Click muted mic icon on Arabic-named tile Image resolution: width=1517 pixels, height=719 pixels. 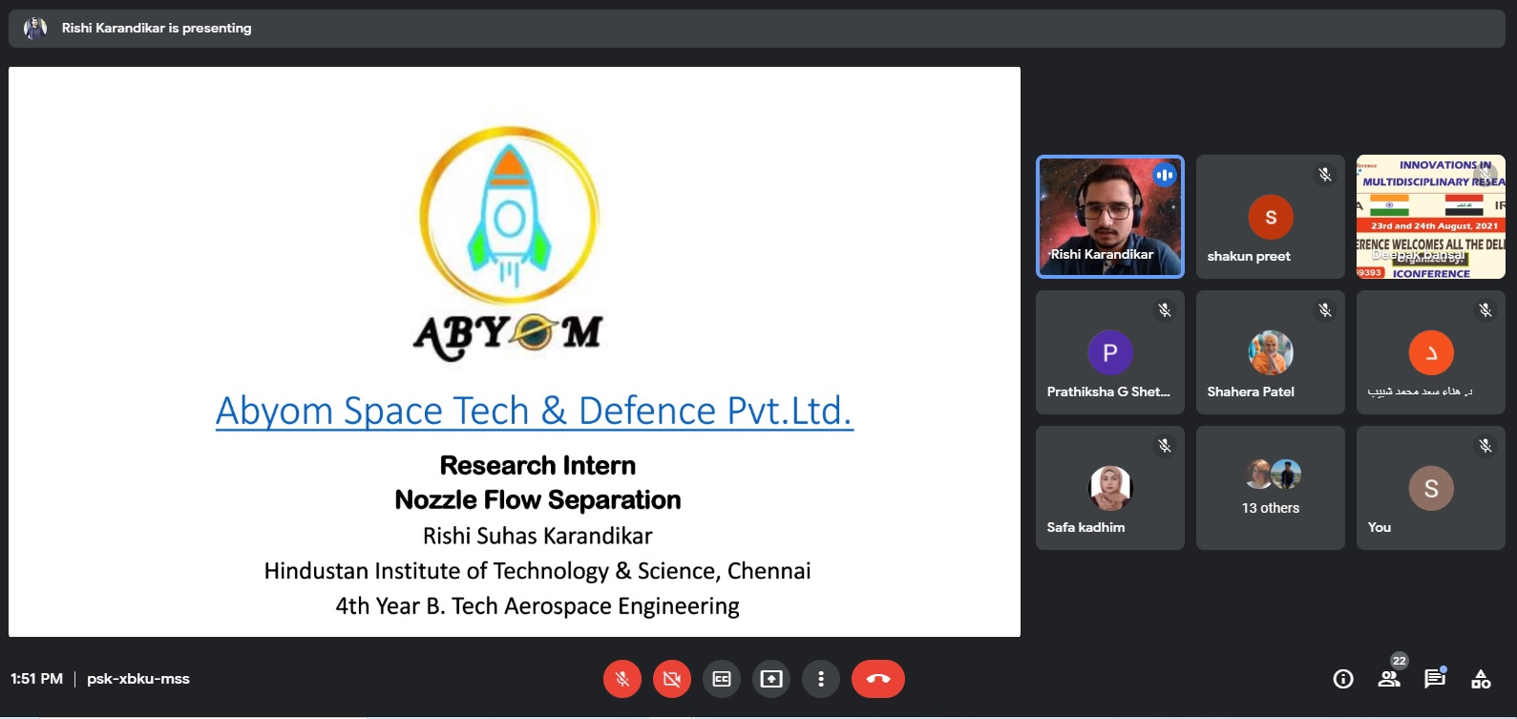click(x=1485, y=310)
